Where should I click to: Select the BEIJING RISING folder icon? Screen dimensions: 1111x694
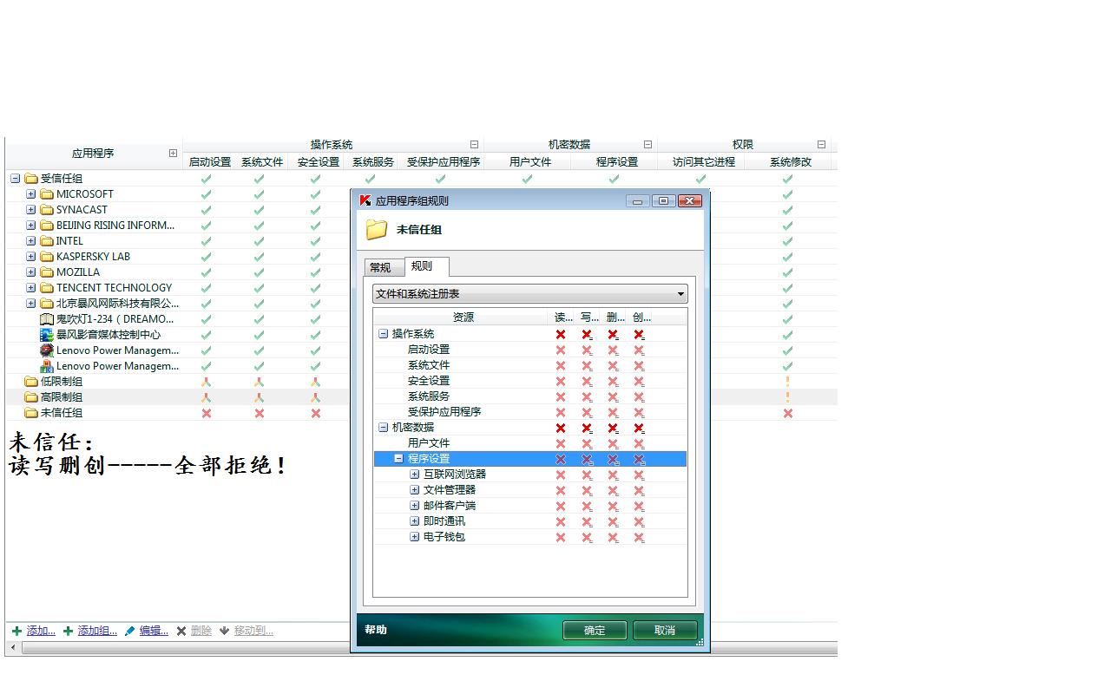coord(47,226)
